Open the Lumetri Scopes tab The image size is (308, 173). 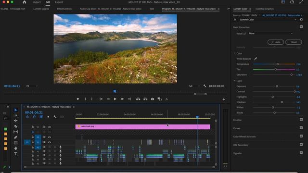tap(41, 9)
